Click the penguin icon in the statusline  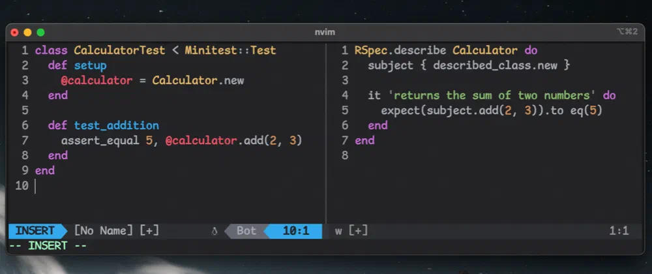click(215, 231)
